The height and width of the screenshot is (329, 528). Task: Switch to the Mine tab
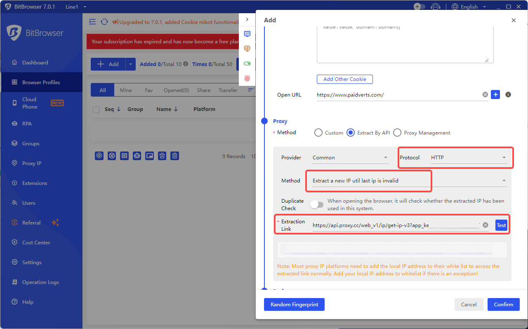click(x=126, y=90)
